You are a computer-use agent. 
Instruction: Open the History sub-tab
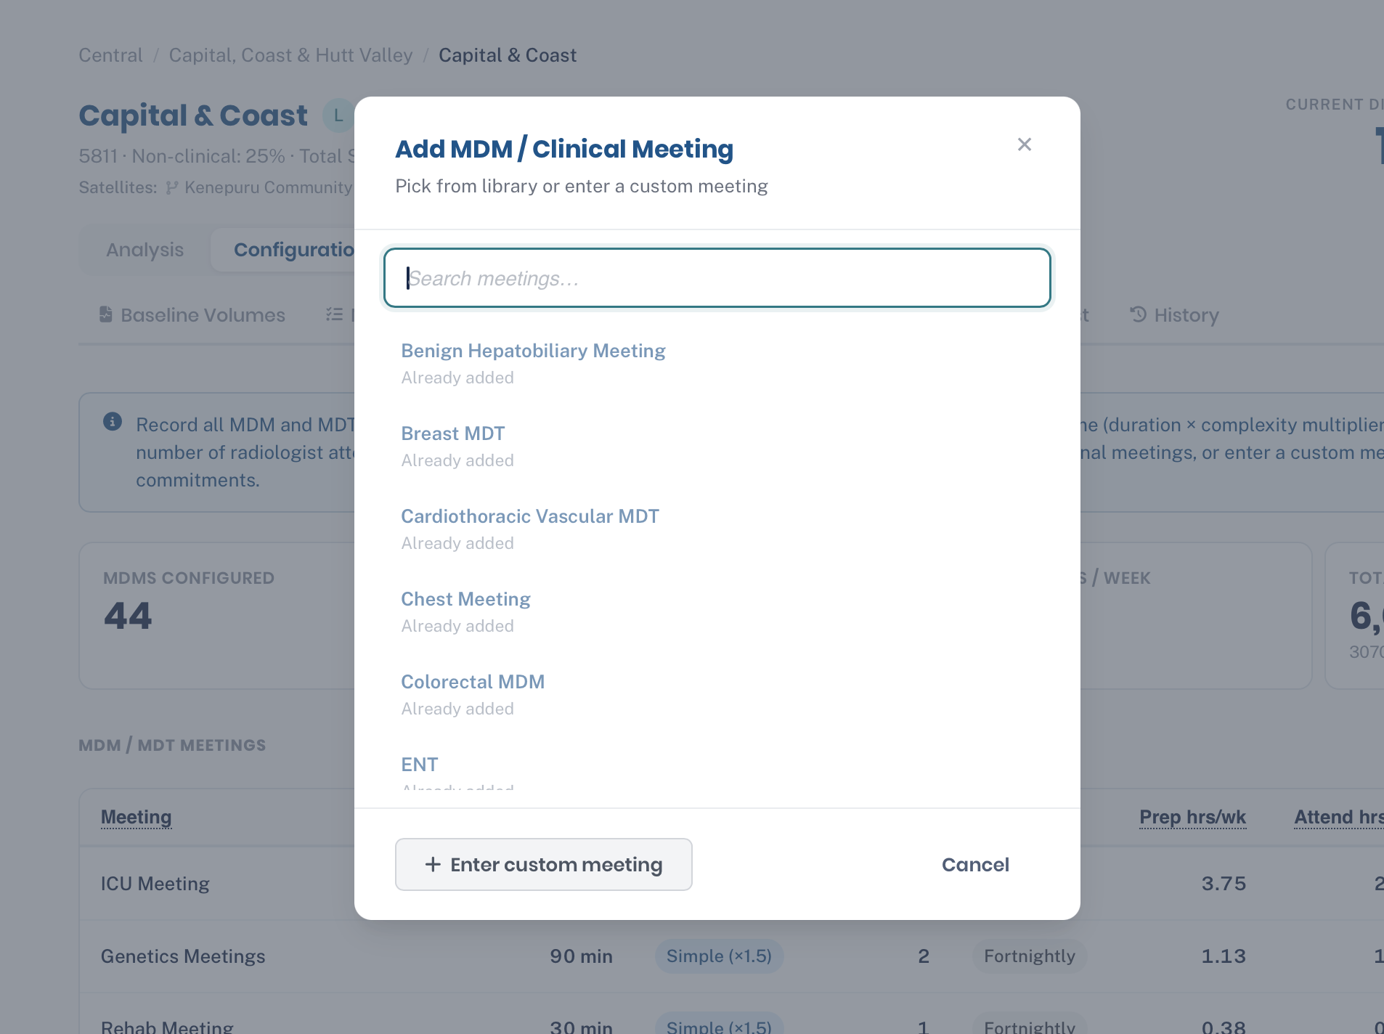[1174, 315]
